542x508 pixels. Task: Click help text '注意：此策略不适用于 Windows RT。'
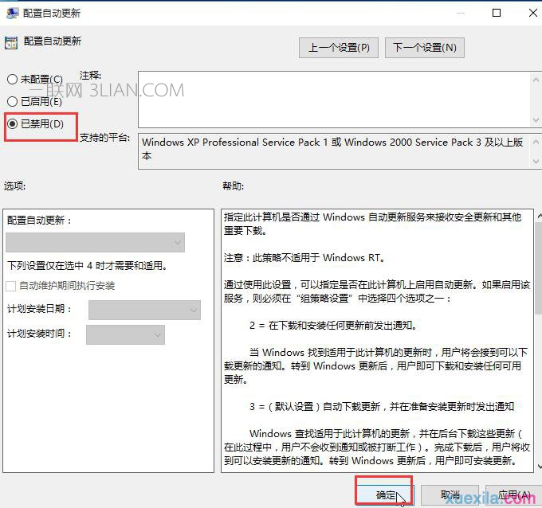tap(304, 258)
